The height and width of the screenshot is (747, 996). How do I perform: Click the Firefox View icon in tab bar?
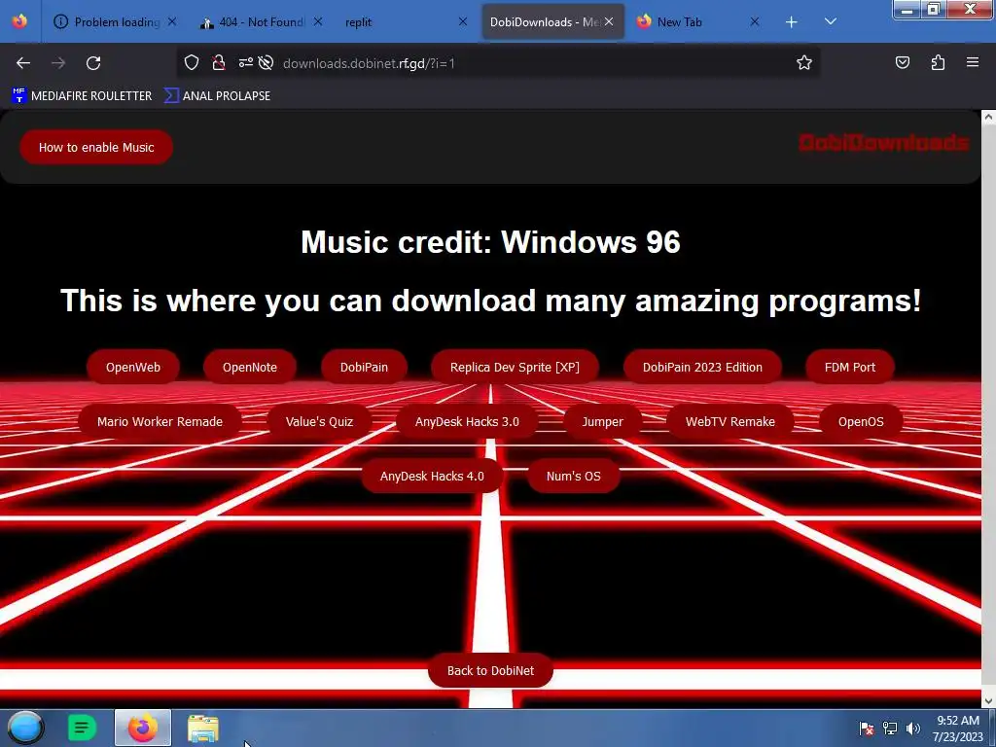19,21
